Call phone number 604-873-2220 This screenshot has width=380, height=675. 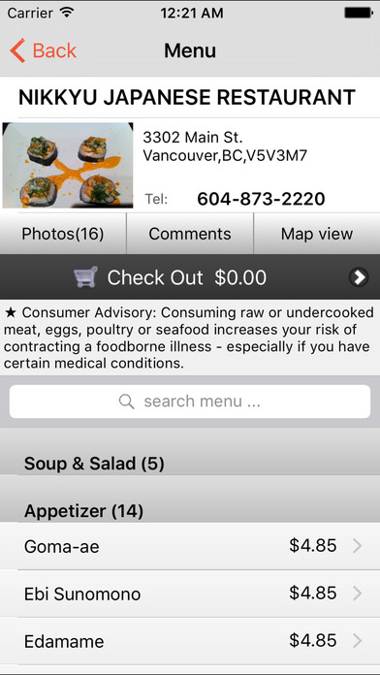pyautogui.click(x=261, y=199)
